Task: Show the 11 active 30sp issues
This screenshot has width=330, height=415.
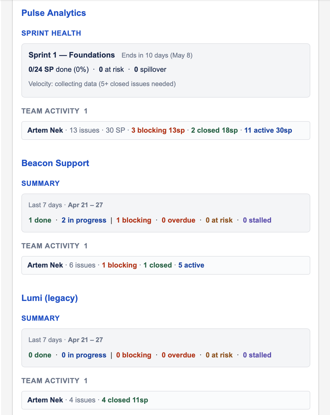Action: (x=268, y=130)
